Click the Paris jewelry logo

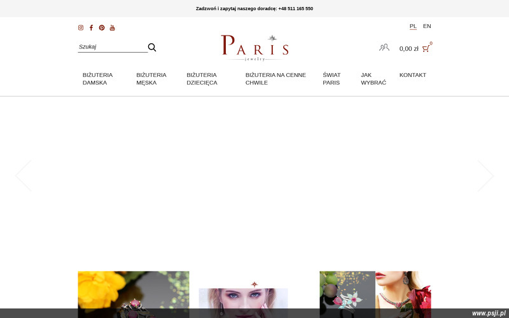pos(255,48)
